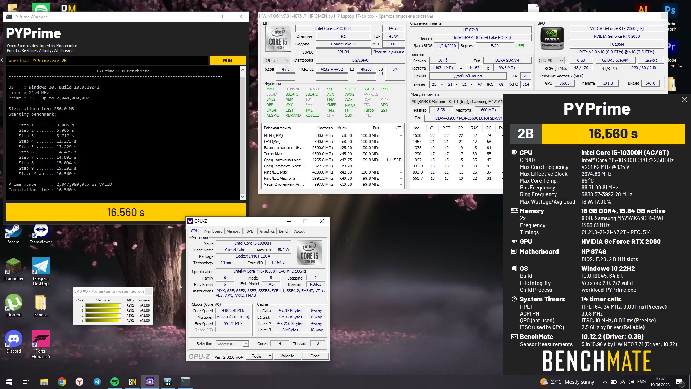Launch Discord from the desktop

point(13,342)
